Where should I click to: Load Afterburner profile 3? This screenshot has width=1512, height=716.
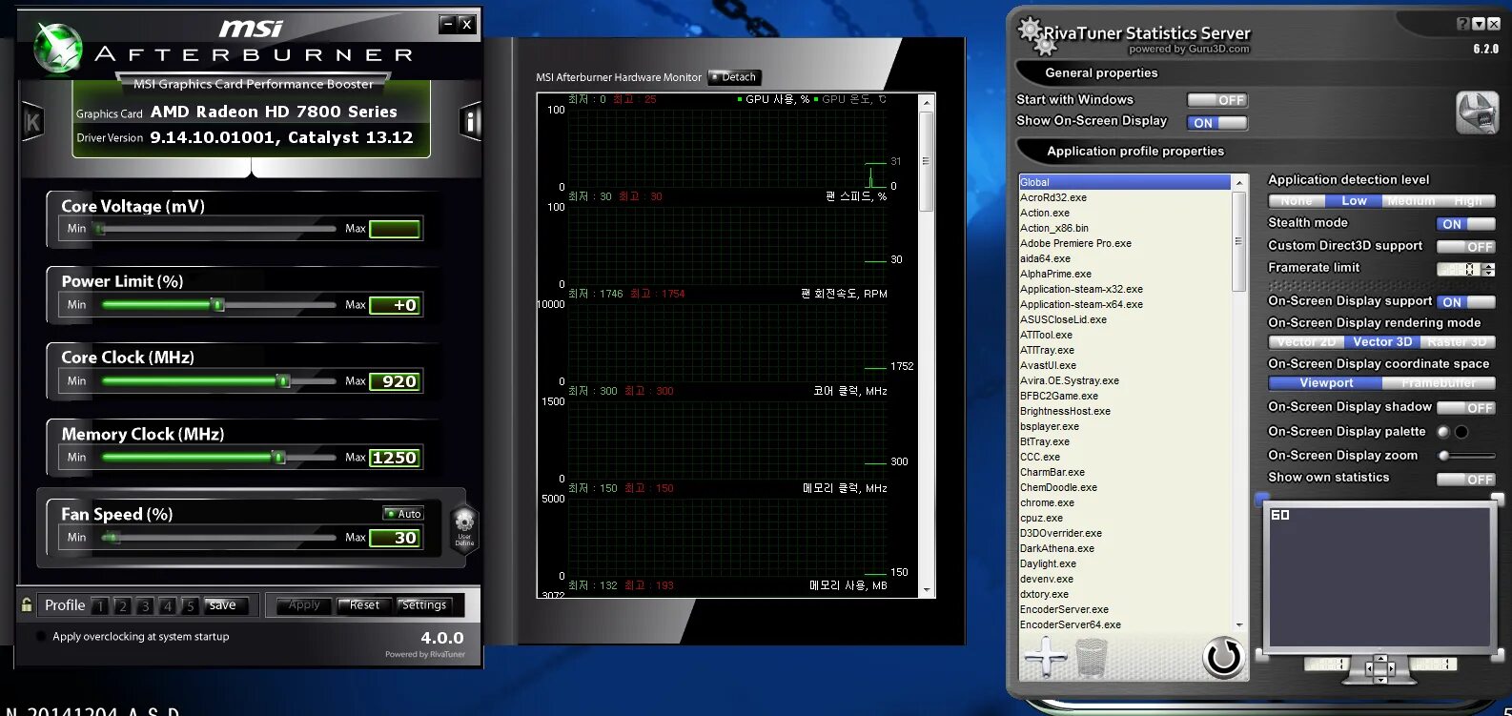point(145,606)
